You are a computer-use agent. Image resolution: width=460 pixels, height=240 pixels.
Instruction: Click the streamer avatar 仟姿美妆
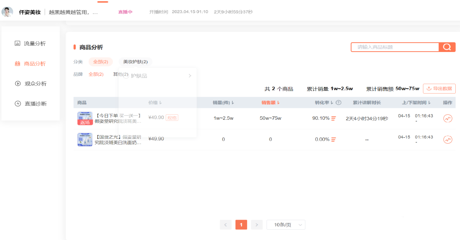[x=7, y=12]
